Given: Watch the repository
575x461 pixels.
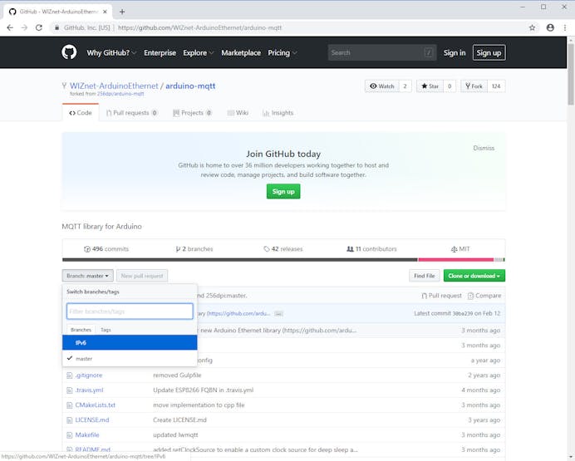Looking at the screenshot, I should [381, 86].
